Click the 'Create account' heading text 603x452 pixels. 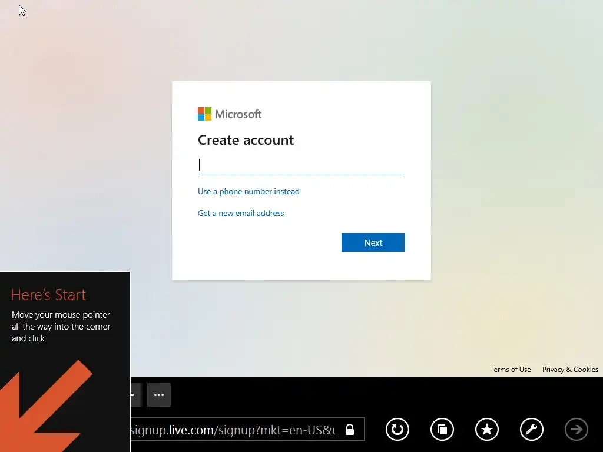[x=246, y=140]
